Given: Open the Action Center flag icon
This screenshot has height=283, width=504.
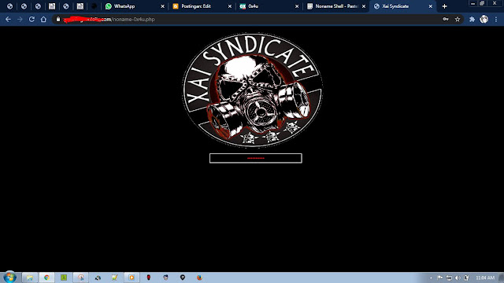Looking at the screenshot, I should tap(440, 277).
